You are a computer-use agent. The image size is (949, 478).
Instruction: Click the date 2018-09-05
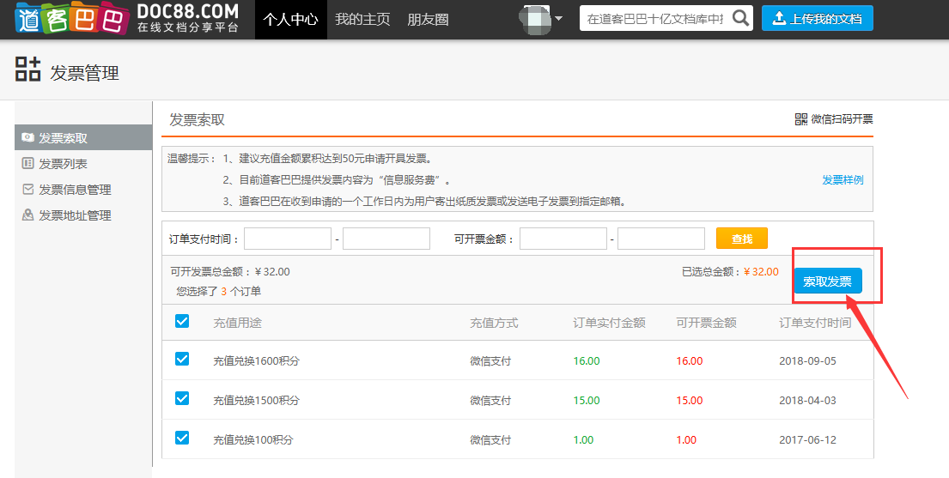coord(807,361)
